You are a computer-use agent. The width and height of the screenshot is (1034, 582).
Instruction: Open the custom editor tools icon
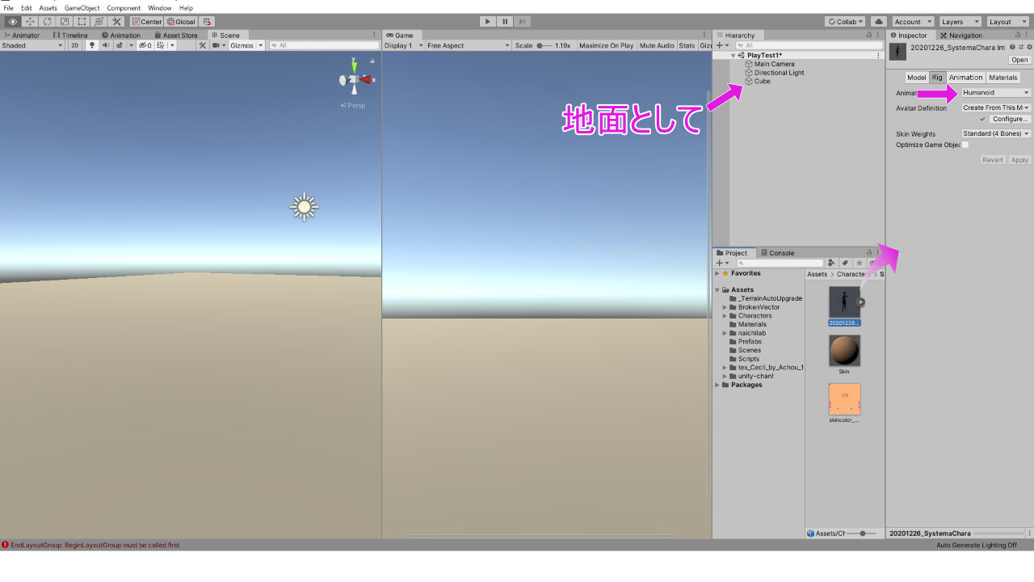(116, 22)
